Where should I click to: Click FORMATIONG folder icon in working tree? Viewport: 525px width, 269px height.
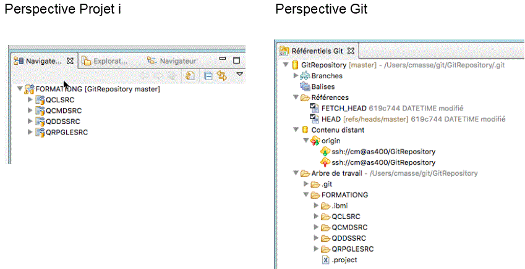pos(315,195)
